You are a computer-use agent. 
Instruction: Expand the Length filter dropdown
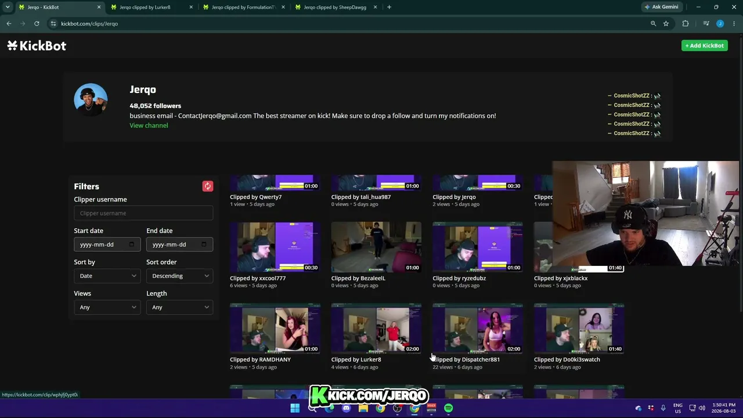coord(179,307)
